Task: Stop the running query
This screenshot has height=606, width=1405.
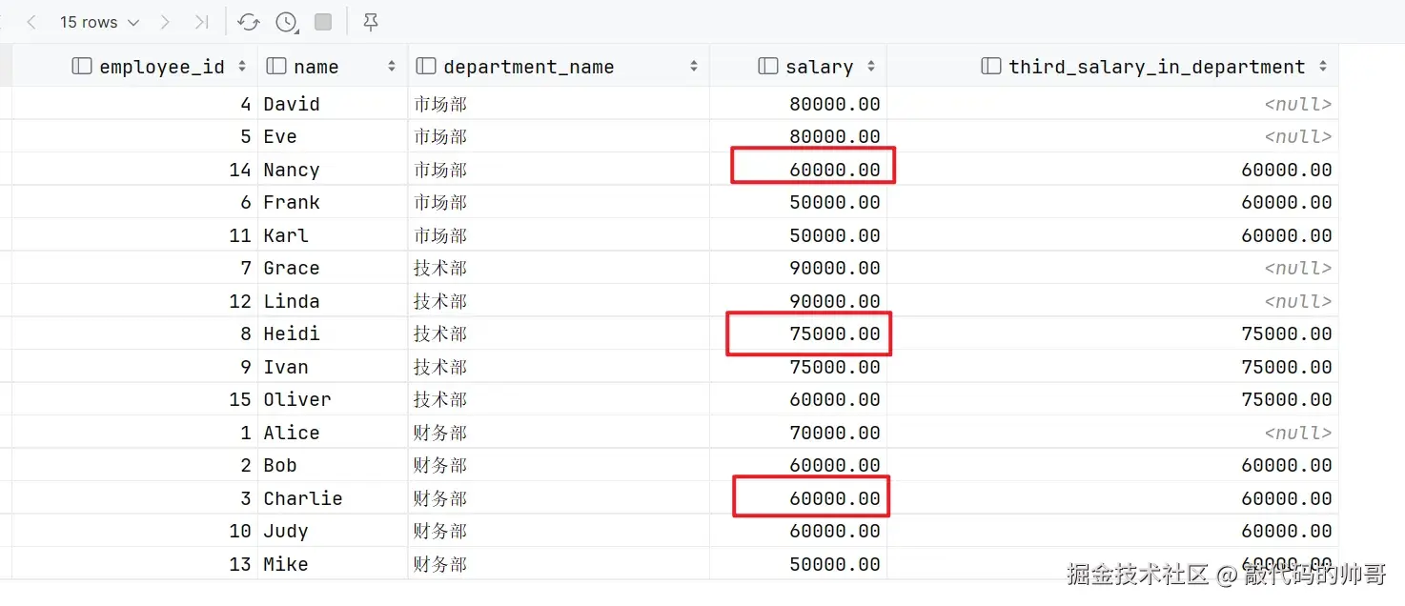Action: 323,22
